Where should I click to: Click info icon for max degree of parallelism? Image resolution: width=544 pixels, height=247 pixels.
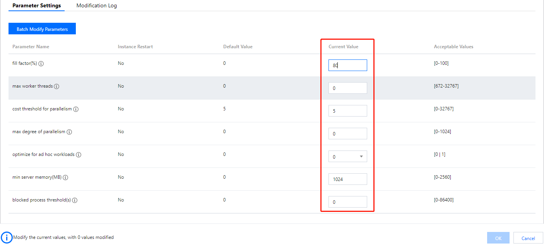click(x=69, y=132)
